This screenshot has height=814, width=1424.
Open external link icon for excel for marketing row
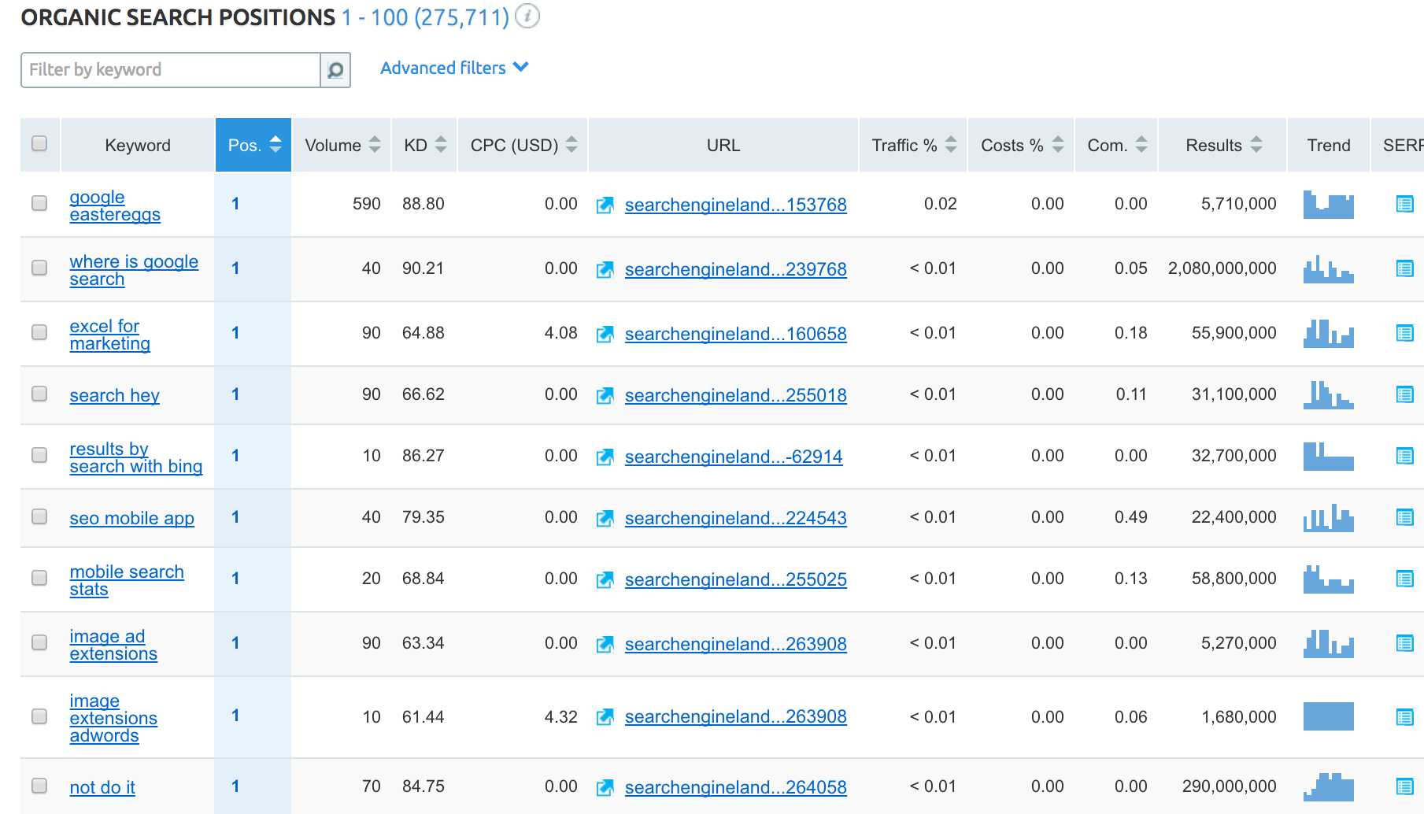[605, 335]
